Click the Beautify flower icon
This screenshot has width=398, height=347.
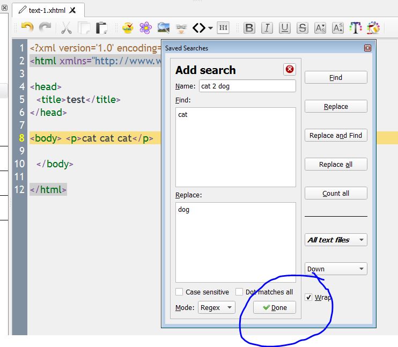[x=145, y=28]
